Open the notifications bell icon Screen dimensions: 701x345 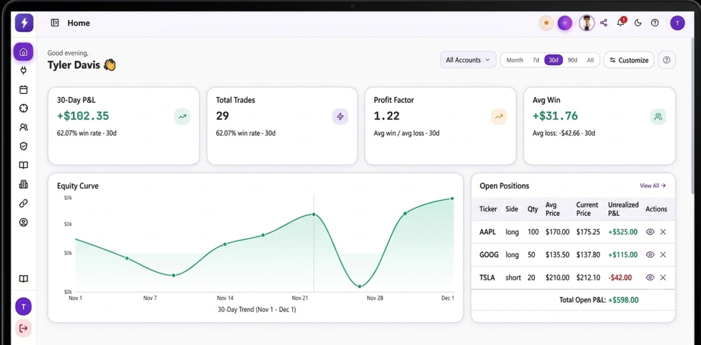(x=621, y=22)
